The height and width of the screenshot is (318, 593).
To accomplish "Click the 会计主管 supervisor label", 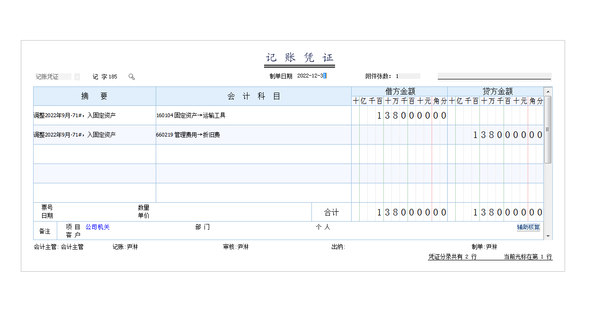I will coord(58,247).
